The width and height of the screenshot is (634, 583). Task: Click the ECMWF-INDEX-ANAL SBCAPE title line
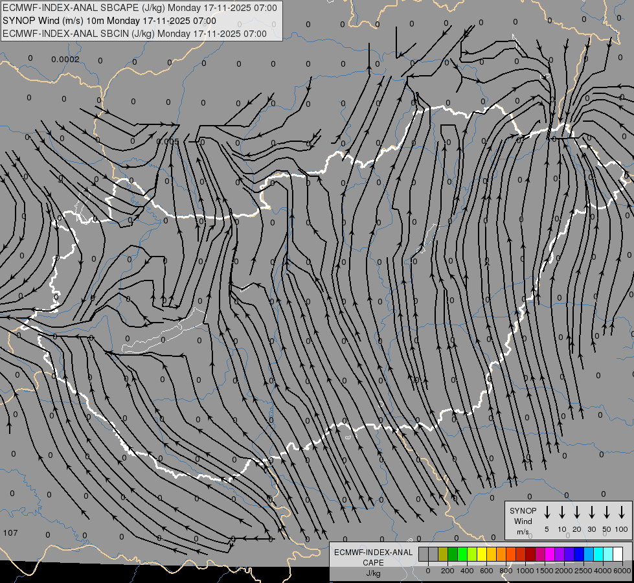click(x=140, y=8)
